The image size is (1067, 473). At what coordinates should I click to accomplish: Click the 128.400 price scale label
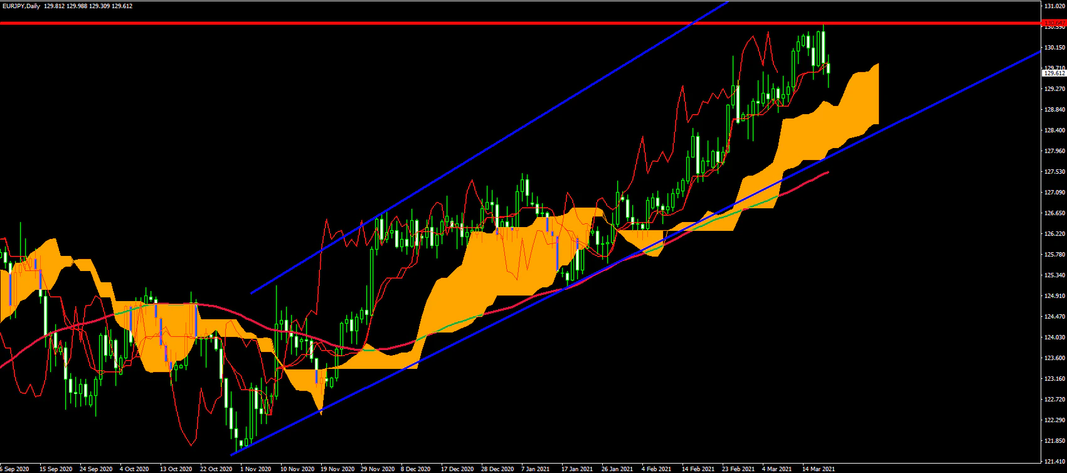pyautogui.click(x=1054, y=130)
